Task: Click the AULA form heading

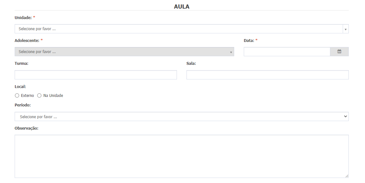Action: (x=182, y=6)
